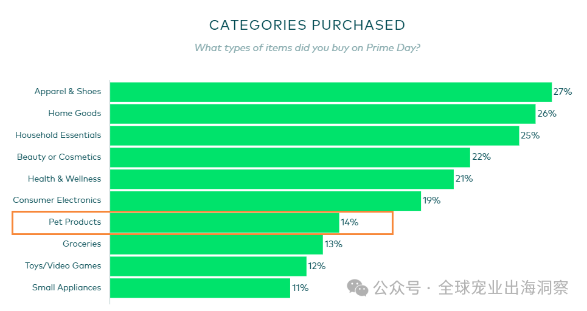Click the CATEGORIES PURCHASED title
The height and width of the screenshot is (311, 587).
point(307,25)
